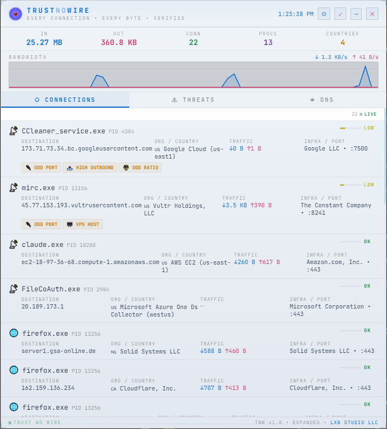The height and width of the screenshot is (429, 387).
Task: Click Google LLC :7500 infra entry
Action: [336, 148]
